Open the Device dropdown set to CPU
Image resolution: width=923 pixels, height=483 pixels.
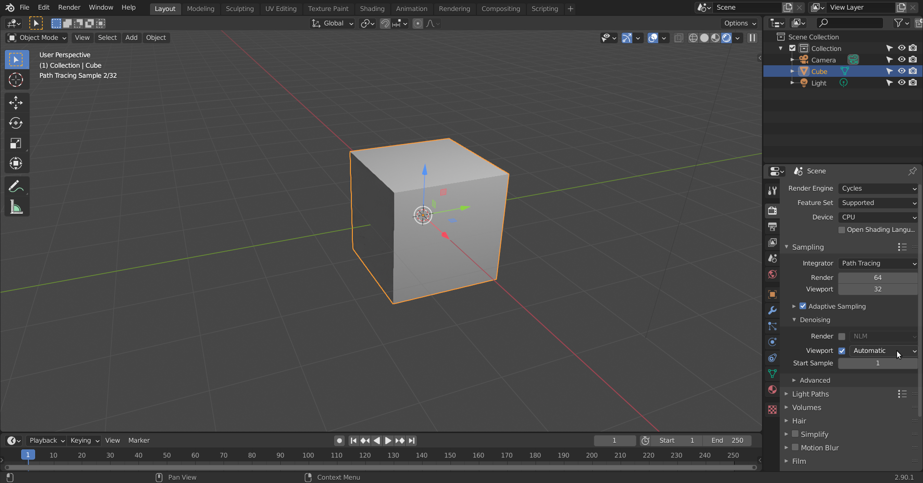878,217
